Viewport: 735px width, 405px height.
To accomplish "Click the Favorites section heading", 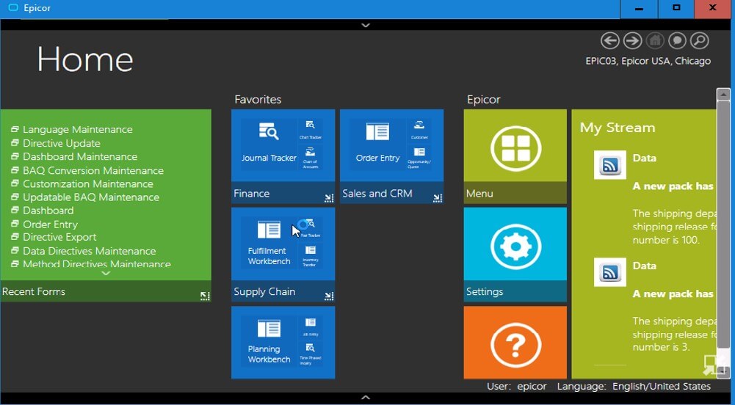I will pos(258,99).
